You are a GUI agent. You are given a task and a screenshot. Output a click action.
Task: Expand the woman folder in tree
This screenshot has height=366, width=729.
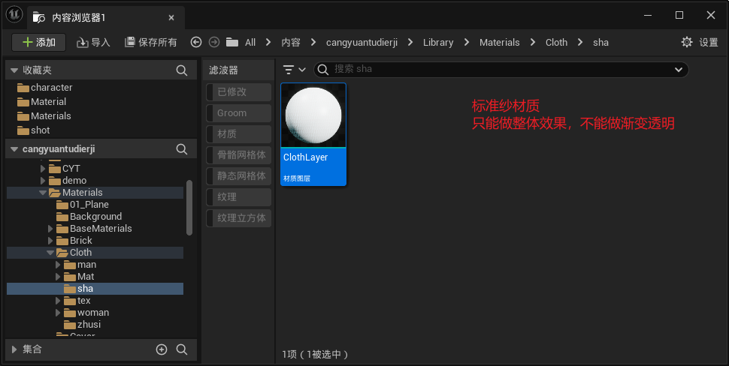[x=59, y=313]
